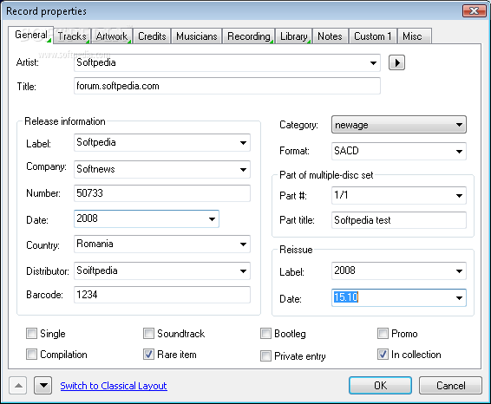Click the Number field containing 50733

coord(162,193)
